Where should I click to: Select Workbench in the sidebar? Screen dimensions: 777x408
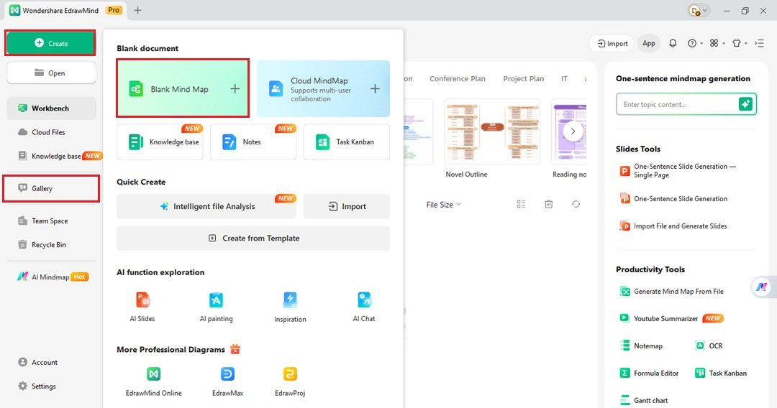[x=51, y=108]
